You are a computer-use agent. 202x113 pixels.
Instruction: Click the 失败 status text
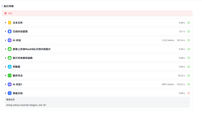[10, 13]
